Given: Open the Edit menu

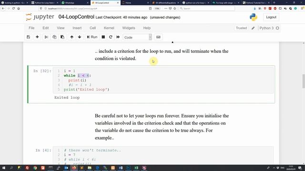Looking at the screenshot, I should 46,28.
